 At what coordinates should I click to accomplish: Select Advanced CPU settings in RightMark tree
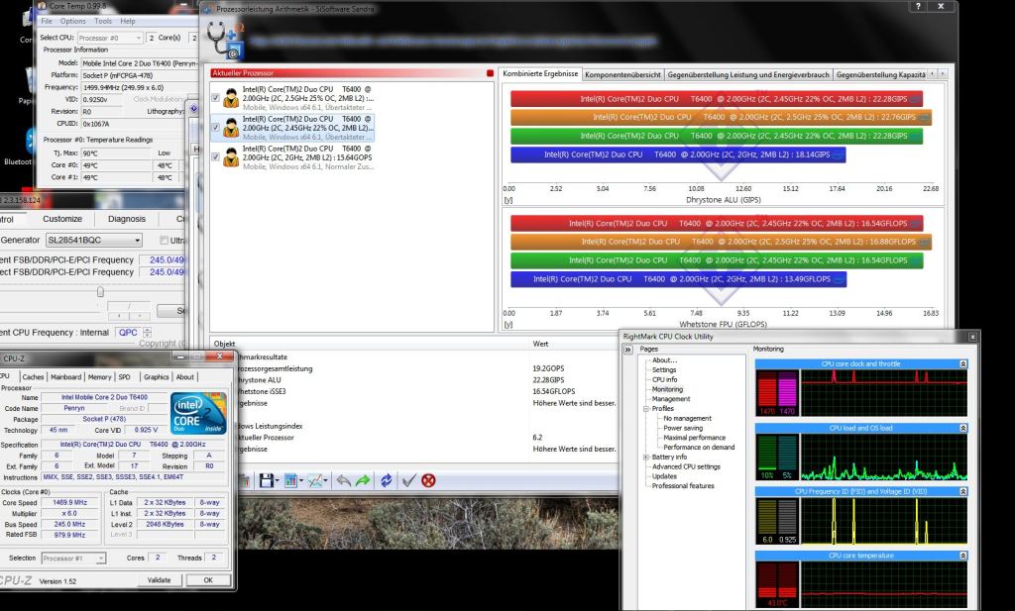coord(686,466)
